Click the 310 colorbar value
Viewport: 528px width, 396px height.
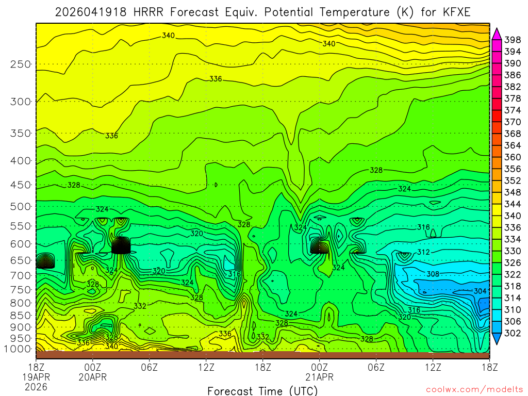513,309
